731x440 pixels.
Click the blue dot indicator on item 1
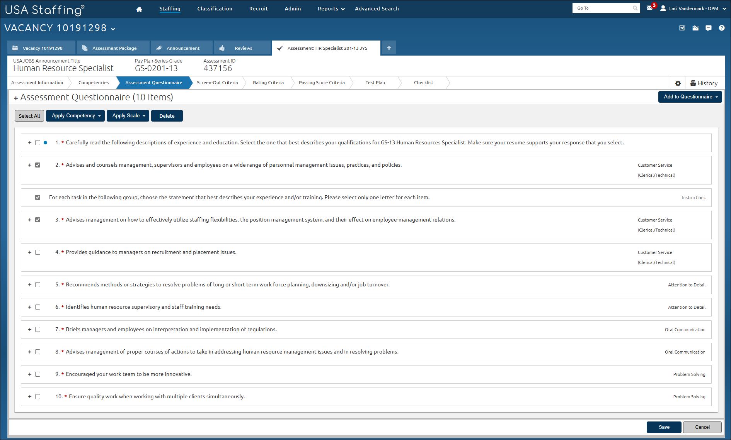click(46, 143)
